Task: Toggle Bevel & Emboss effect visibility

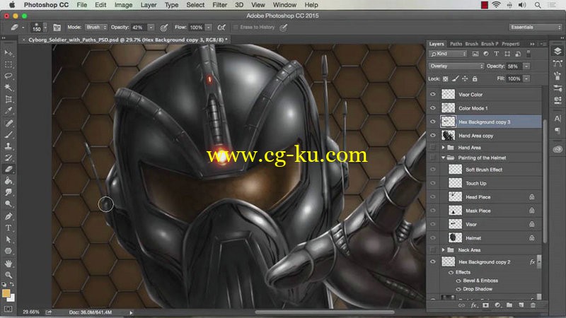Action: [x=458, y=281]
